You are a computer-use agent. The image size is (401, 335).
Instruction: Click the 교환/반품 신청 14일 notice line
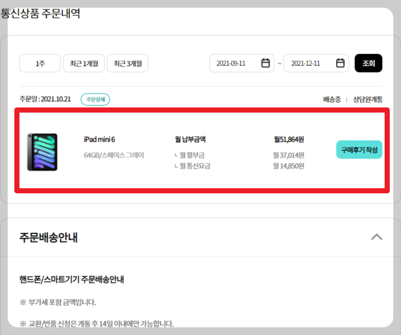(97, 324)
